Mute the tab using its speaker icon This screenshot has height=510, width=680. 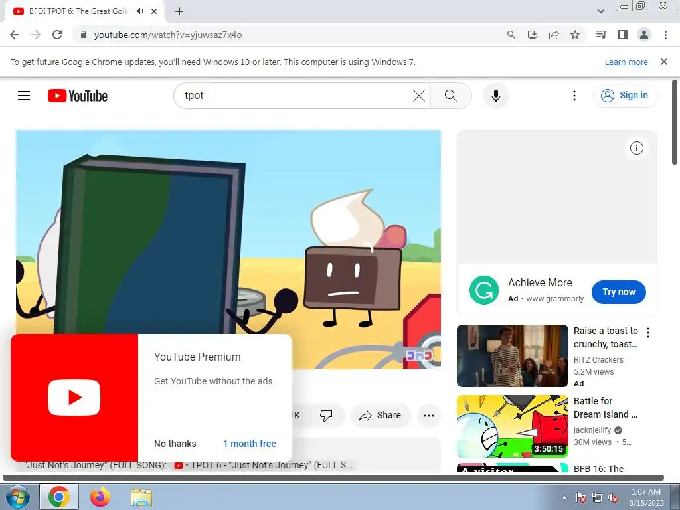pyautogui.click(x=139, y=11)
